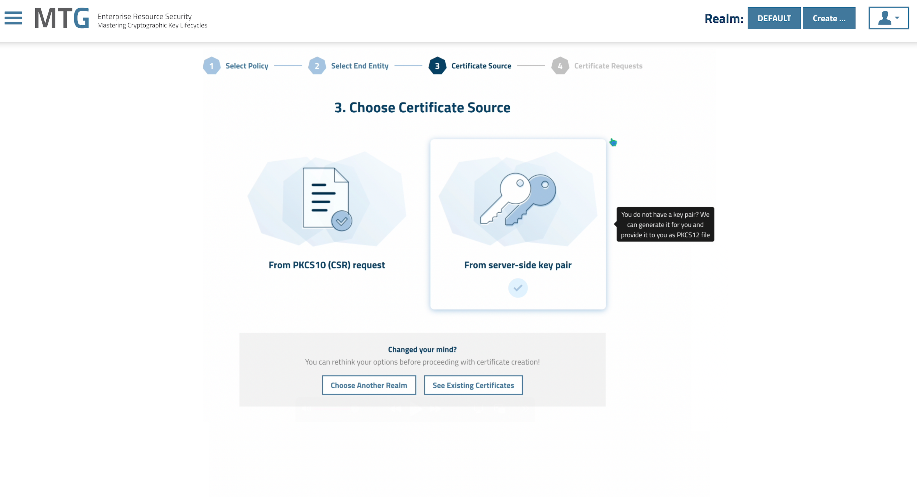Screen dimensions: 917x497
Task: Click step 3 hexagon badge
Action: tap(437, 66)
